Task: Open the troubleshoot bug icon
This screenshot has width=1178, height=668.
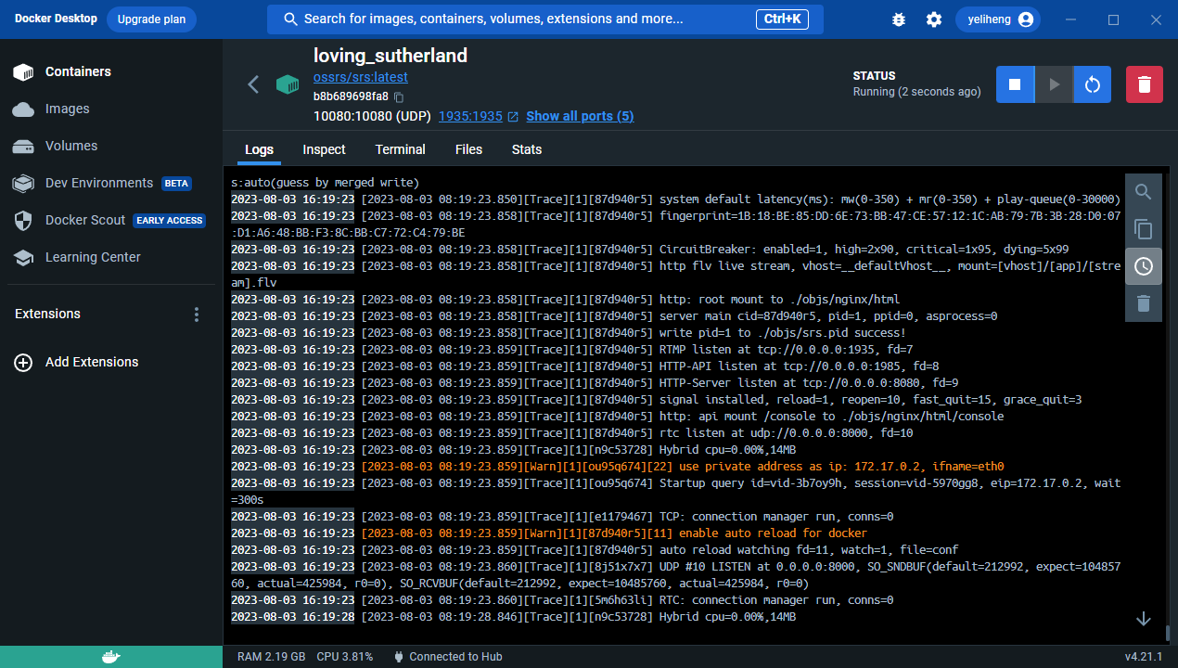Action: 898,19
